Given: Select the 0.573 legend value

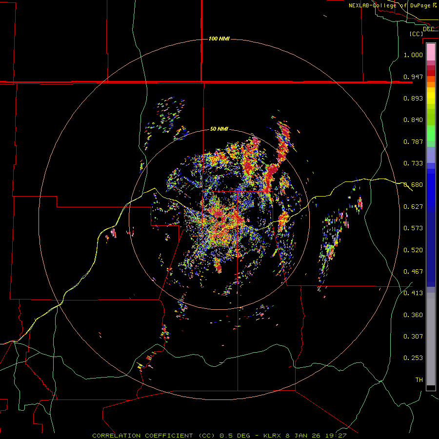Looking at the screenshot, I should click(x=413, y=228).
